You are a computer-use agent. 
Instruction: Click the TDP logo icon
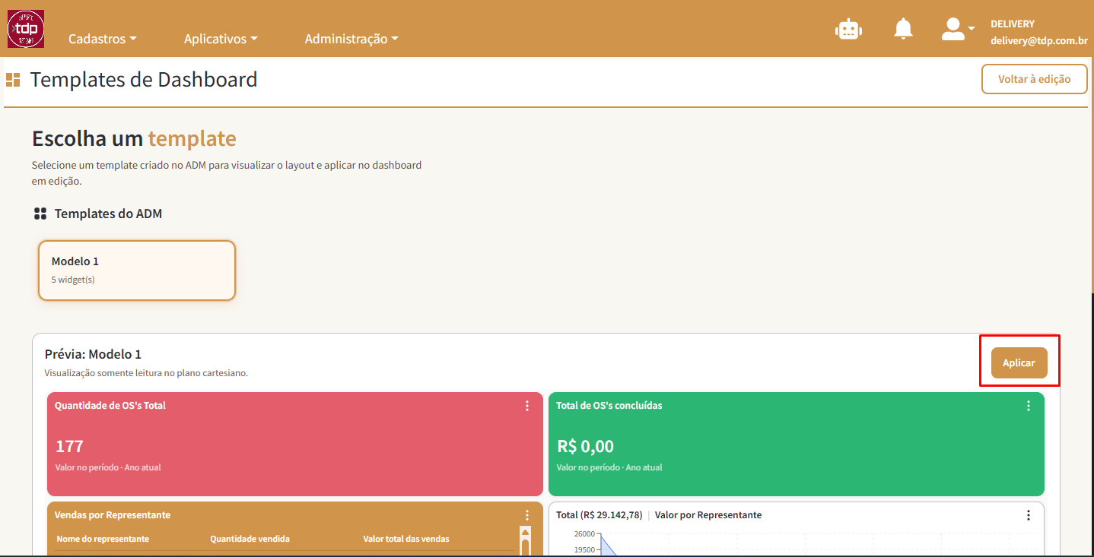(x=26, y=29)
